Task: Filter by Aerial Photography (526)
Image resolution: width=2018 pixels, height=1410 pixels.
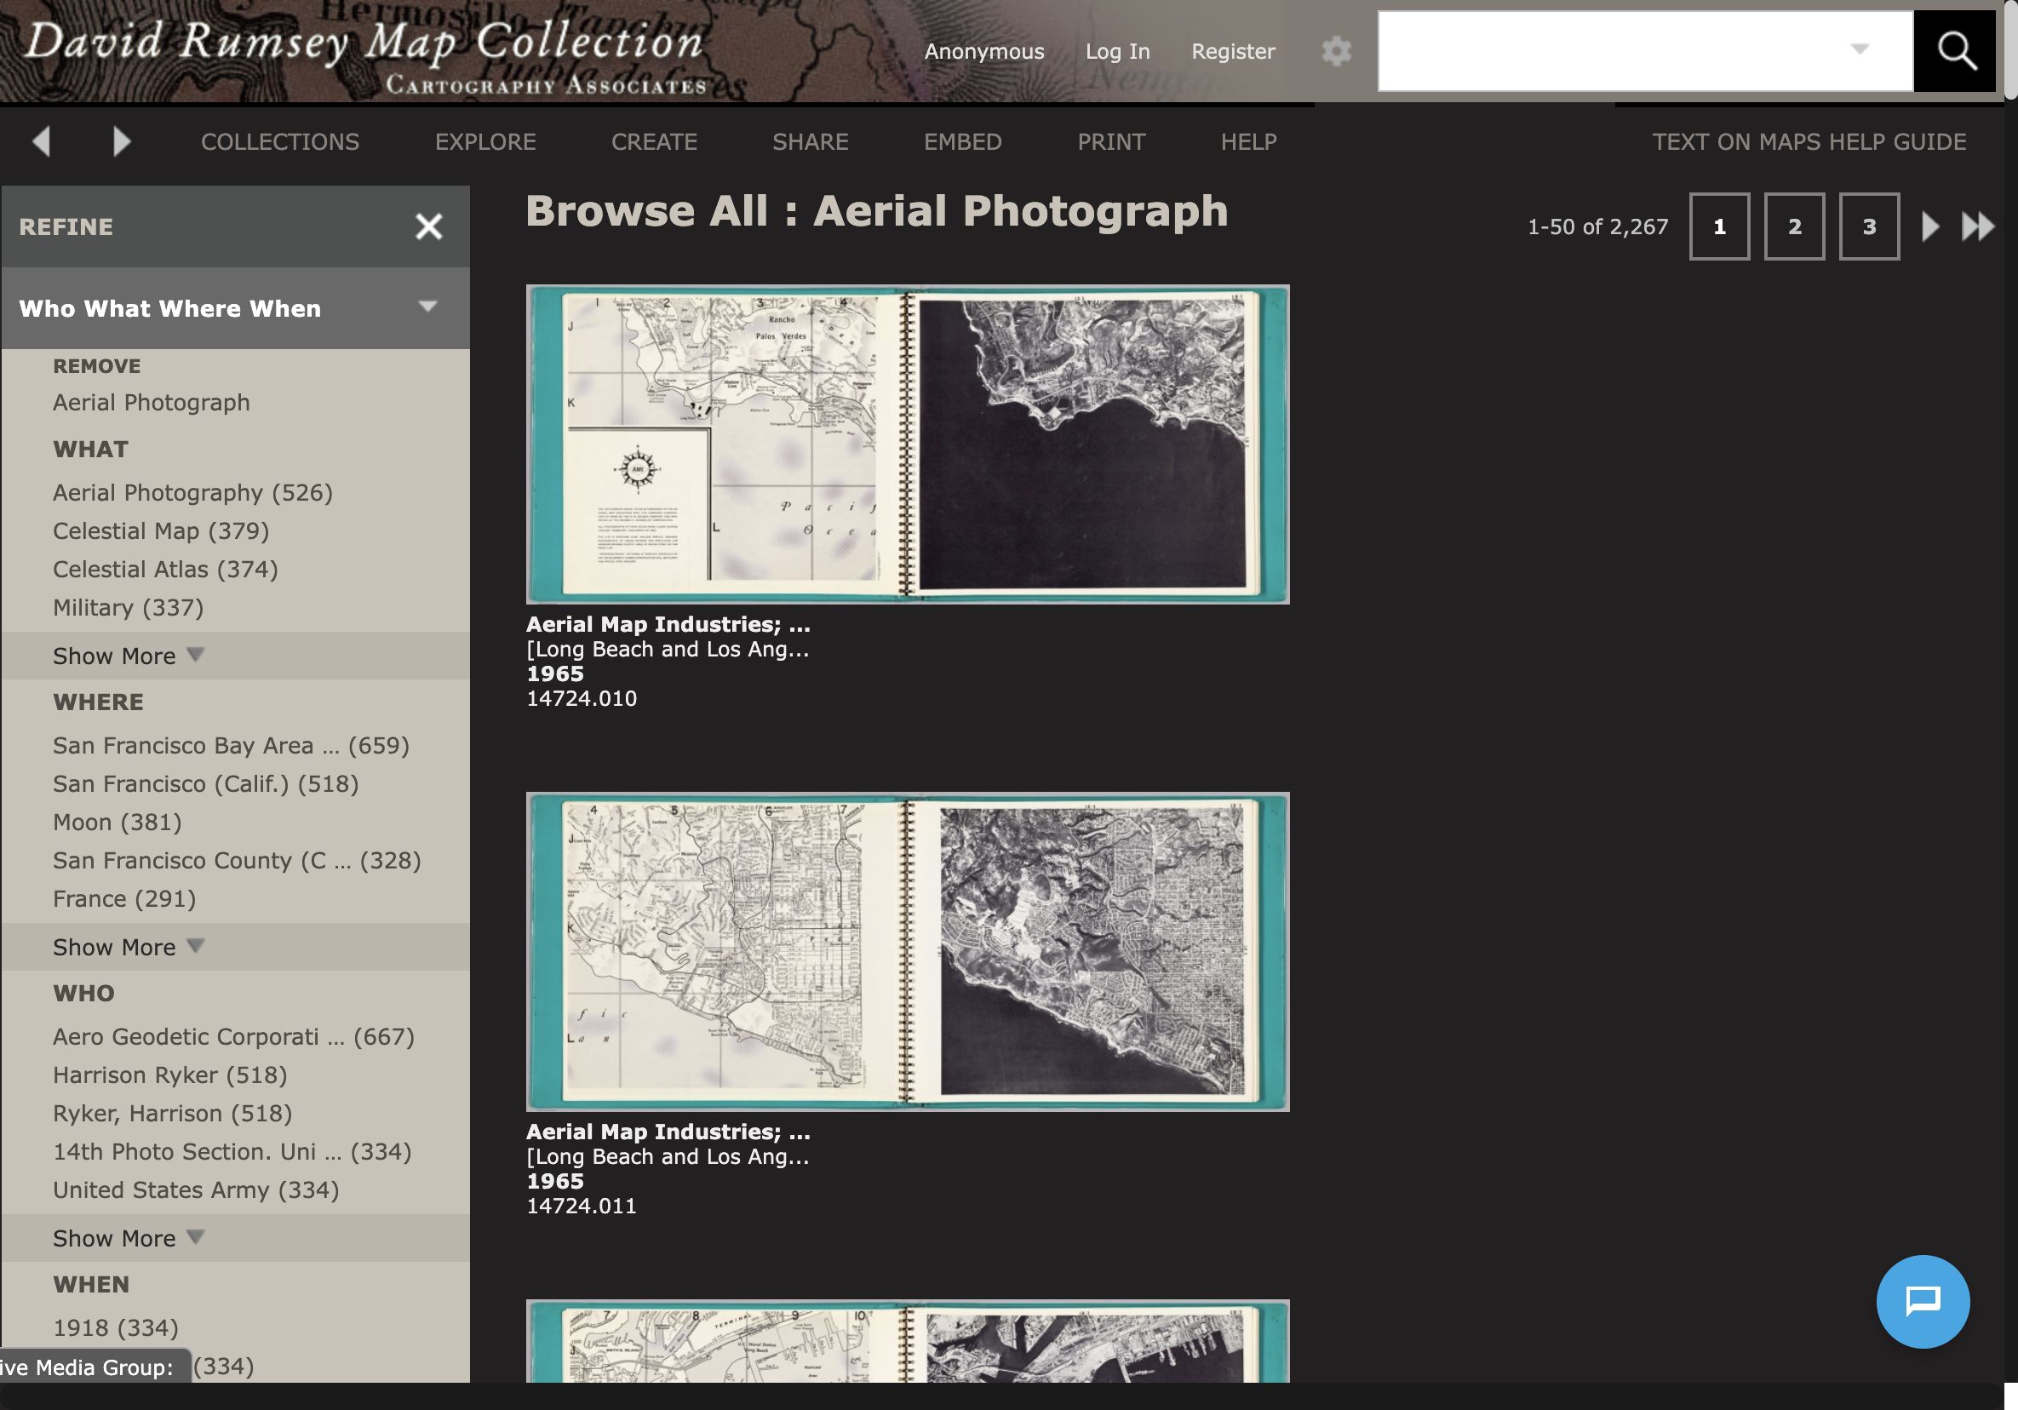Action: (192, 492)
